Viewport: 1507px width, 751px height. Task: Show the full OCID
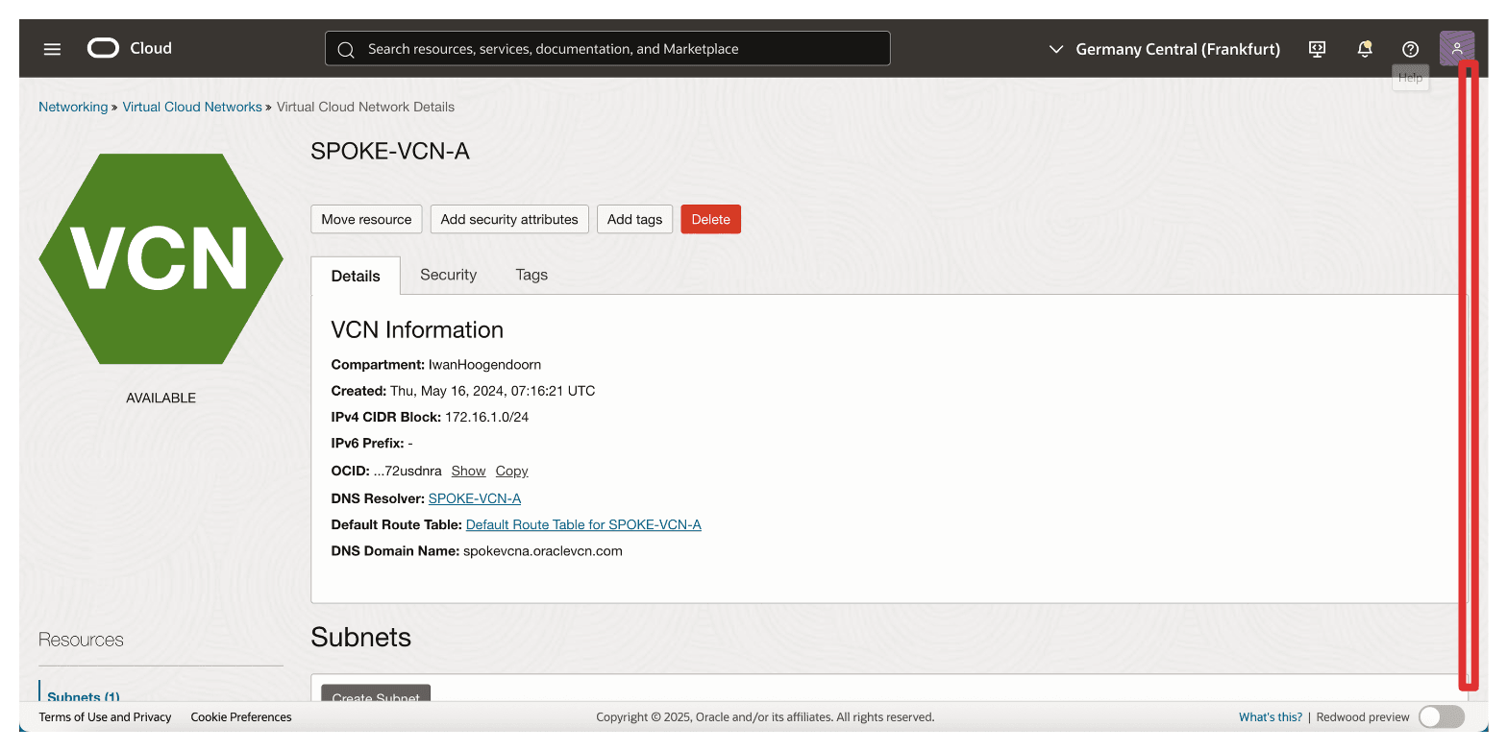pos(468,471)
